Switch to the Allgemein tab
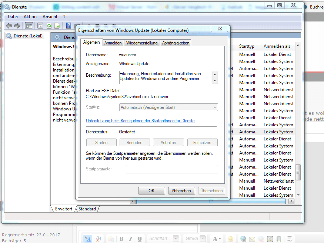 click(x=91, y=42)
